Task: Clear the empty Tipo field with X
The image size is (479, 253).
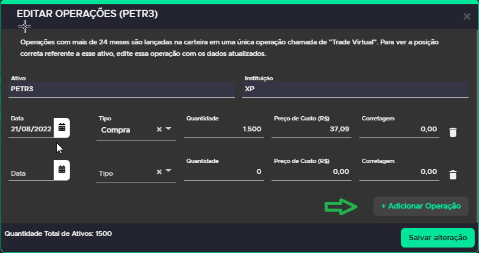Action: click(x=159, y=172)
